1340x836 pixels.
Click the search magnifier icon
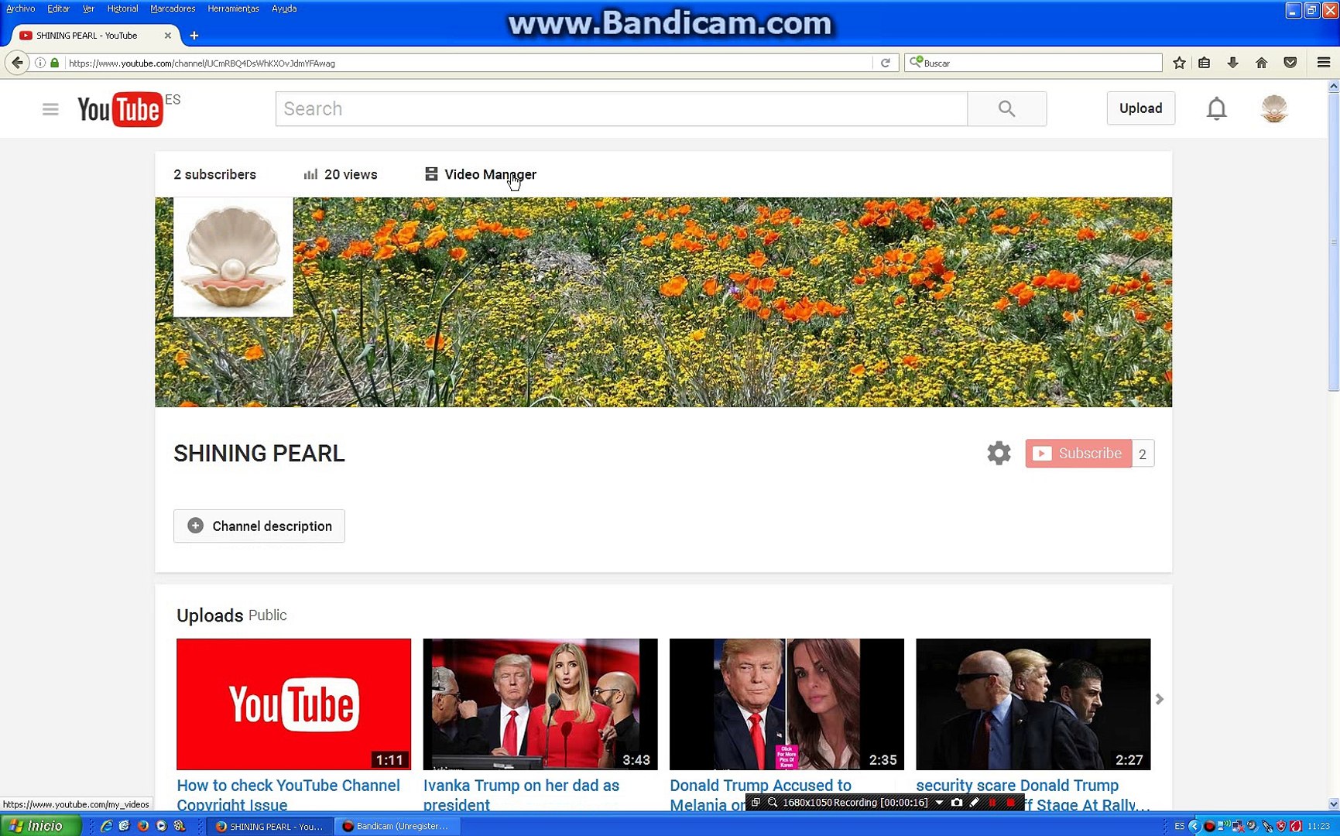pyautogui.click(x=1006, y=108)
